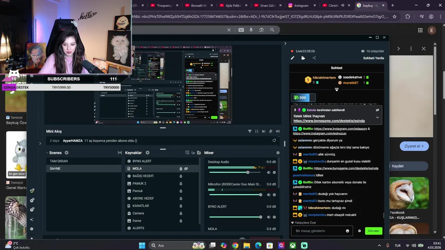Toggle lock on Pamuk source
This screenshot has height=250, width=445.
click(181, 191)
